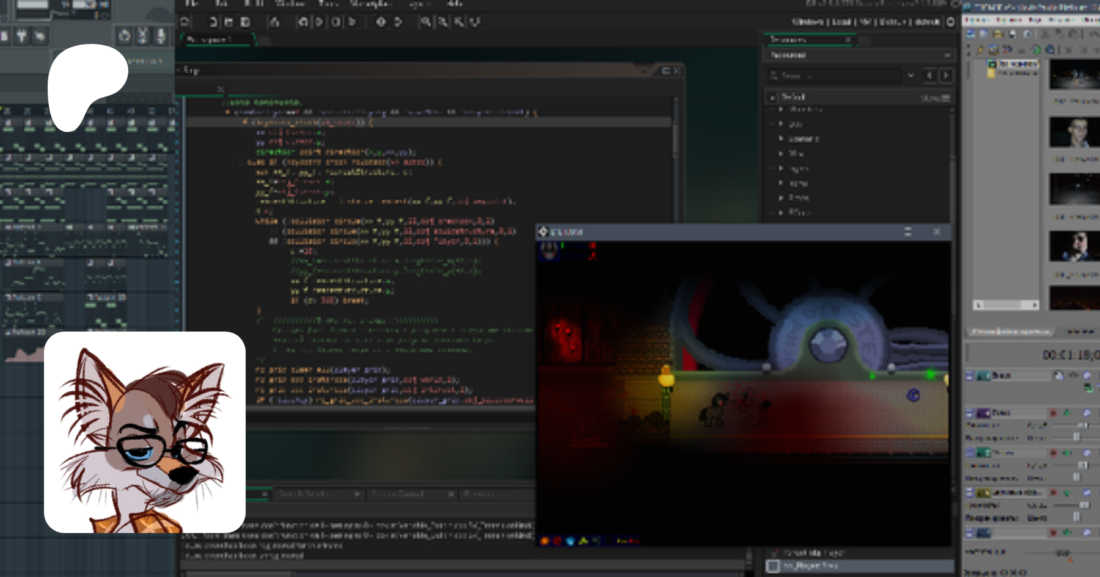Toggle the red arm-for-record button on second track
The image size is (1100, 577).
[1053, 413]
